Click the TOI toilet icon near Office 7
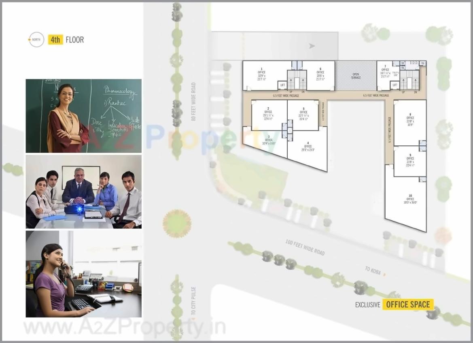473x343 pixels. 403,62
